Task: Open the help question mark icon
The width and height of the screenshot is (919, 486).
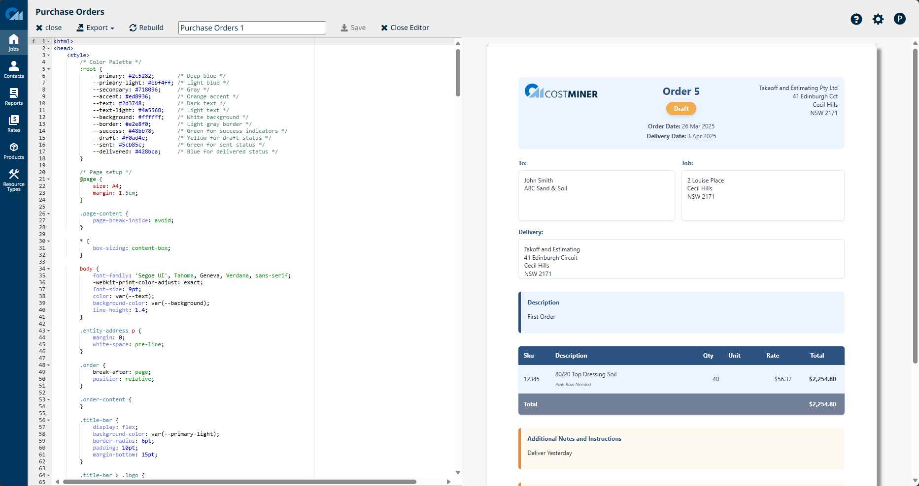Action: (x=856, y=19)
